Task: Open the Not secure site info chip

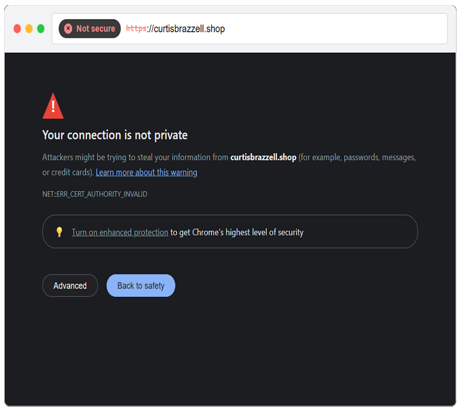Action: 90,29
